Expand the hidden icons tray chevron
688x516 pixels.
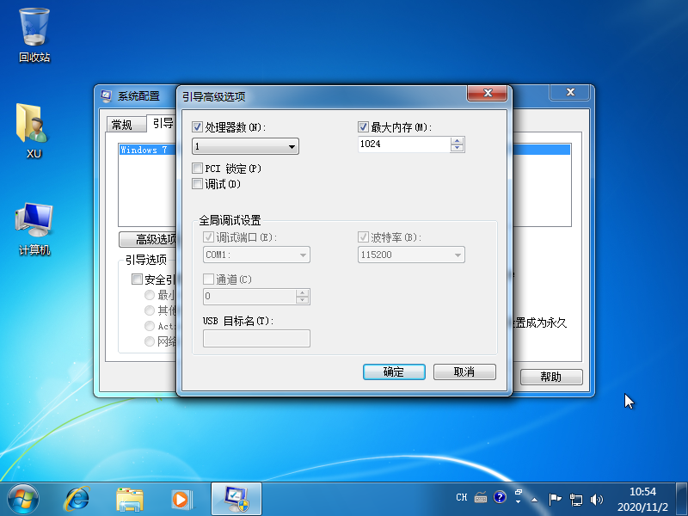534,499
